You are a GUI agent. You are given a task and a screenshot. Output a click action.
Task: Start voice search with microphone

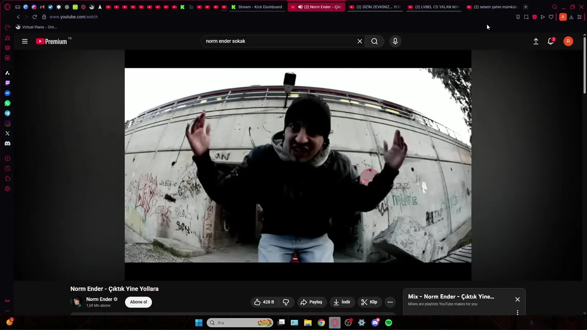click(395, 41)
